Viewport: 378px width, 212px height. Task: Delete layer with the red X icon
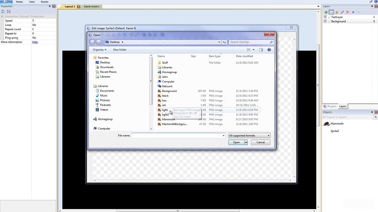click(347, 12)
